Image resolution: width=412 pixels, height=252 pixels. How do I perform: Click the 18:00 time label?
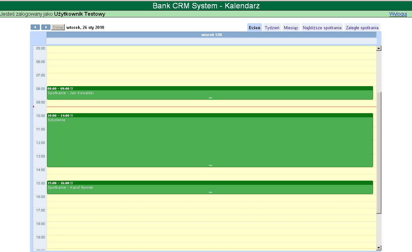pyautogui.click(x=41, y=224)
